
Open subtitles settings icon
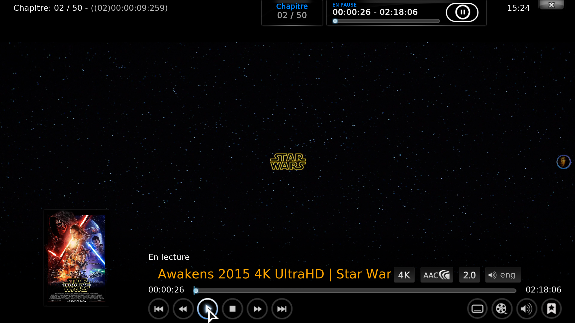click(477, 309)
